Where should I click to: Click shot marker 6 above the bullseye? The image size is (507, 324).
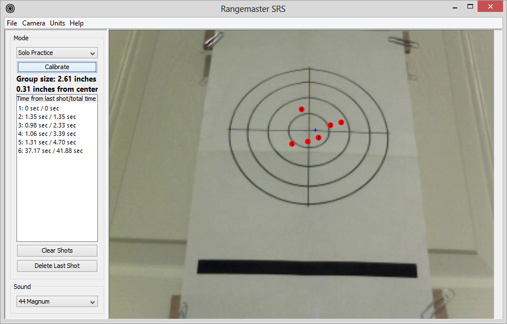tap(302, 109)
